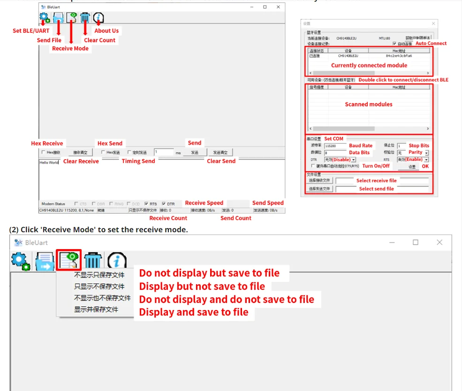Image resolution: width=462 pixels, height=391 pixels.
Task: Toggle the Hex接收 checkbox
Action: 43,152
